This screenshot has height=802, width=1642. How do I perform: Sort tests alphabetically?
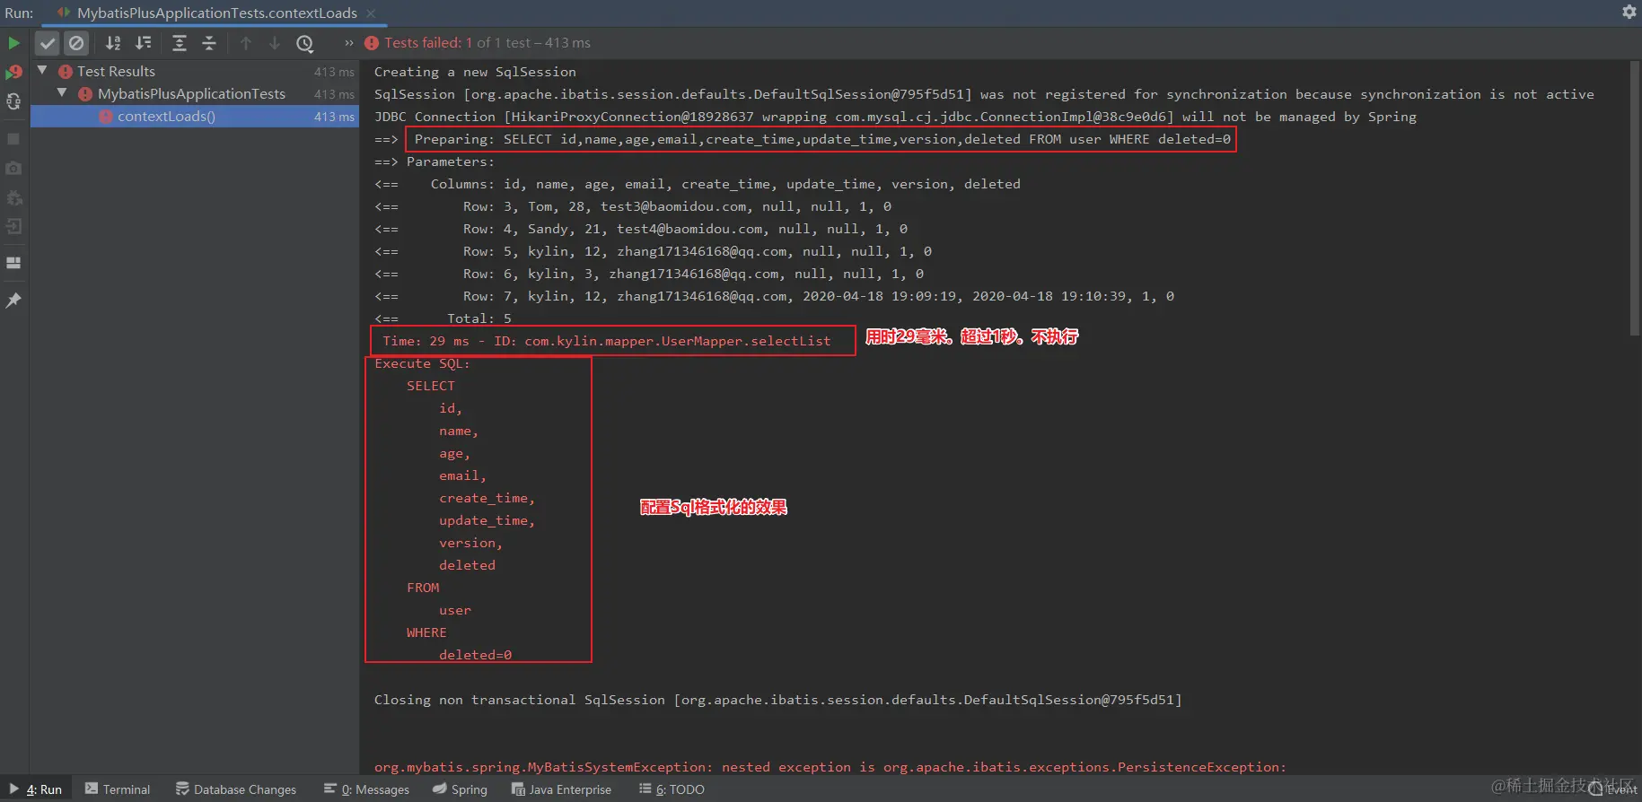113,43
